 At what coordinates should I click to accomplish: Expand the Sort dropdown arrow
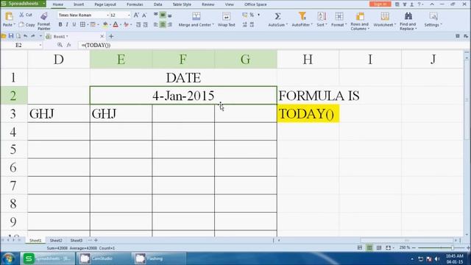(326, 25)
